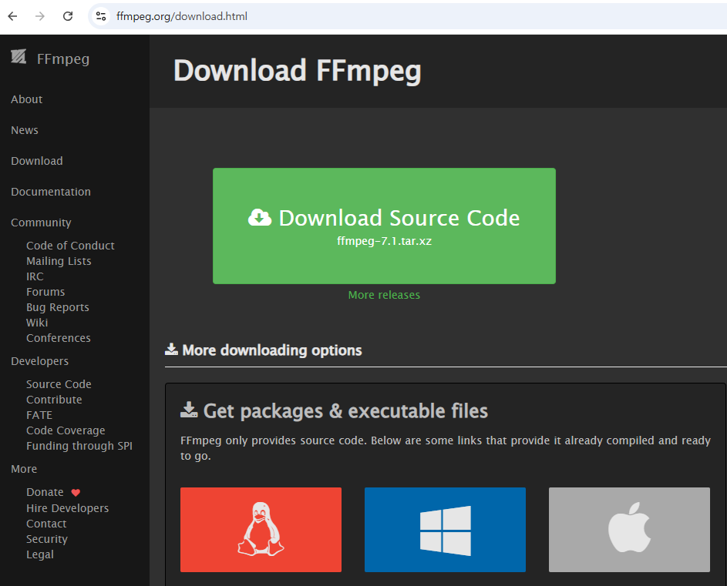
Task: Choose the Apple logo tile
Action: click(629, 530)
